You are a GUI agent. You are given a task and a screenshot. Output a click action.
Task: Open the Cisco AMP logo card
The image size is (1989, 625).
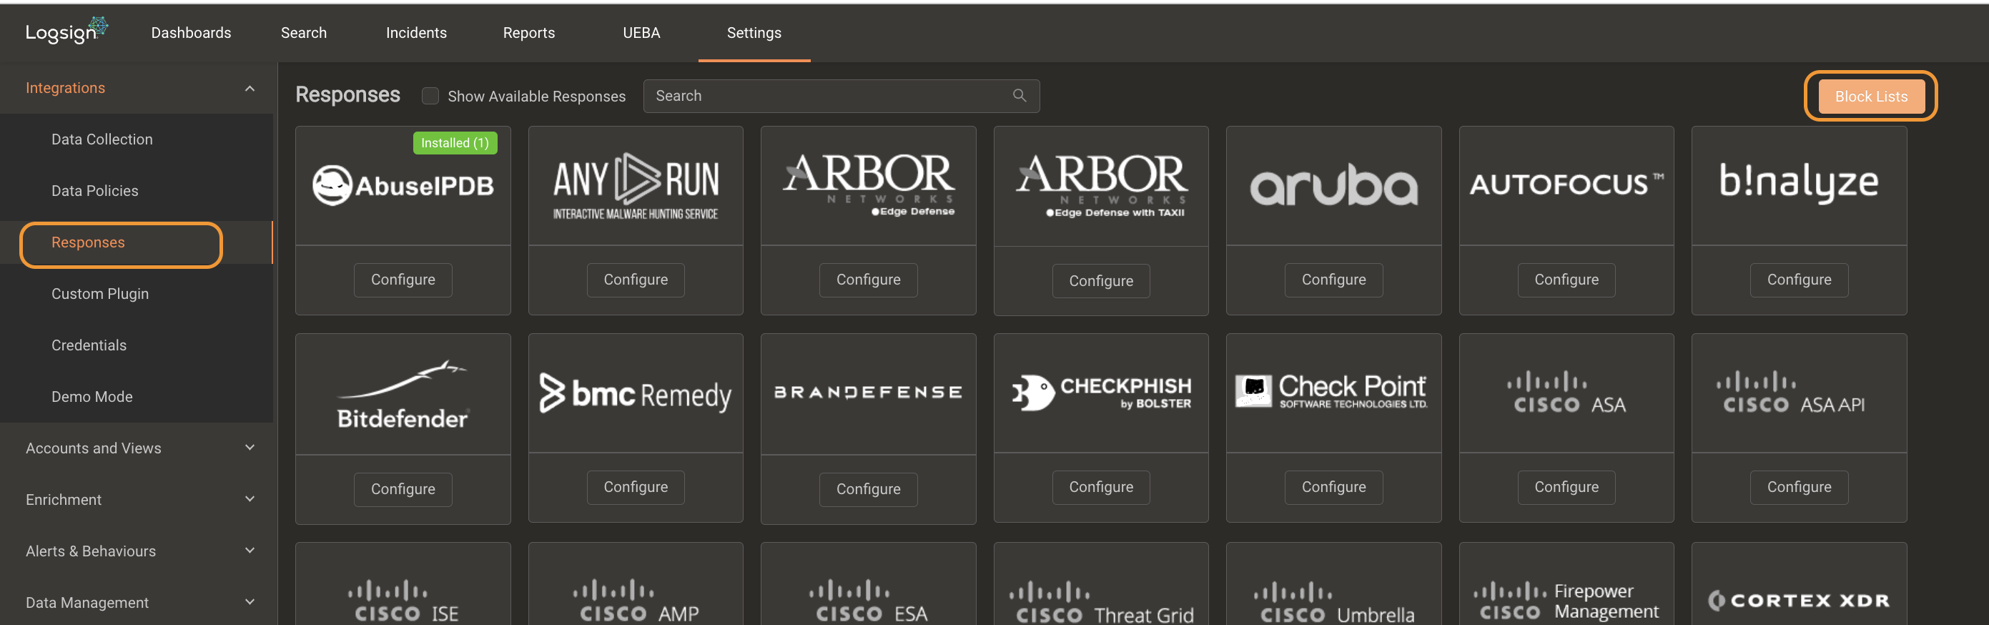pos(636,601)
